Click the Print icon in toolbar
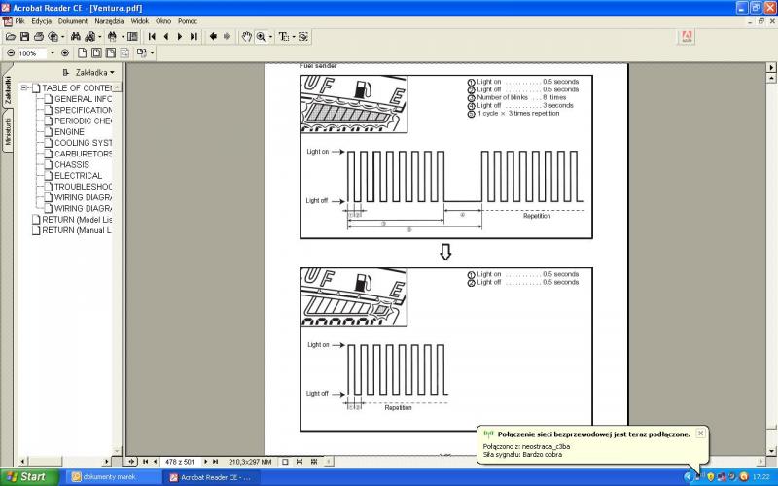 click(x=38, y=36)
